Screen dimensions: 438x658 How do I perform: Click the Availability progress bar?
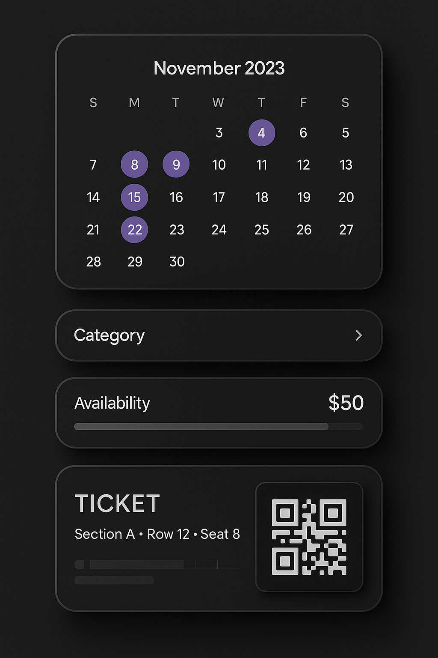click(219, 427)
